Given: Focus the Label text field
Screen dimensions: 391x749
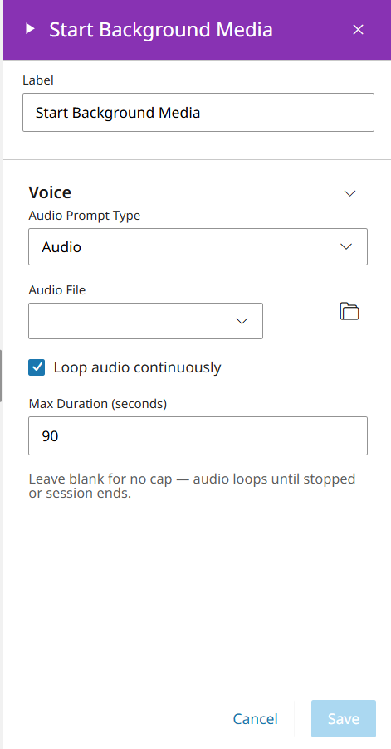Looking at the screenshot, I should [198, 112].
